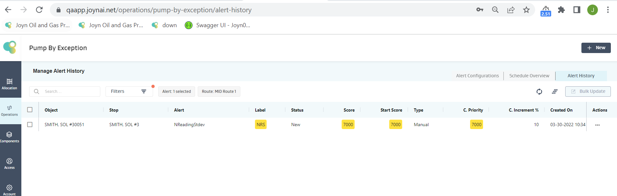Click the New button
The width and height of the screenshot is (617, 196).
pyautogui.click(x=596, y=48)
